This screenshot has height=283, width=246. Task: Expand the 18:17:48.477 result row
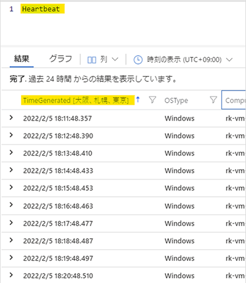(x=11, y=223)
